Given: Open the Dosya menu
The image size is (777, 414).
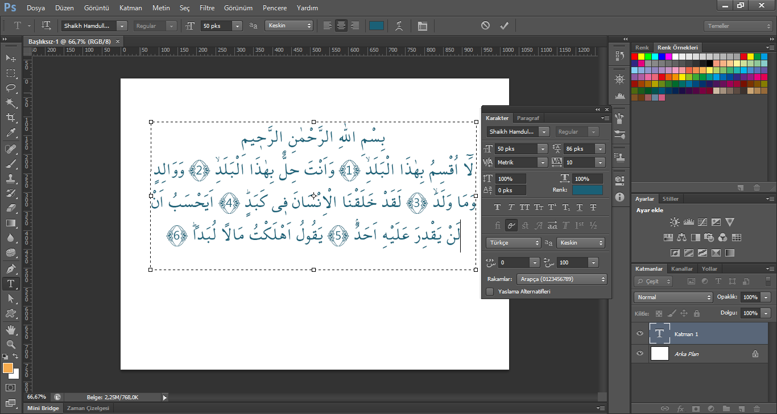Looking at the screenshot, I should pyautogui.click(x=36, y=8).
